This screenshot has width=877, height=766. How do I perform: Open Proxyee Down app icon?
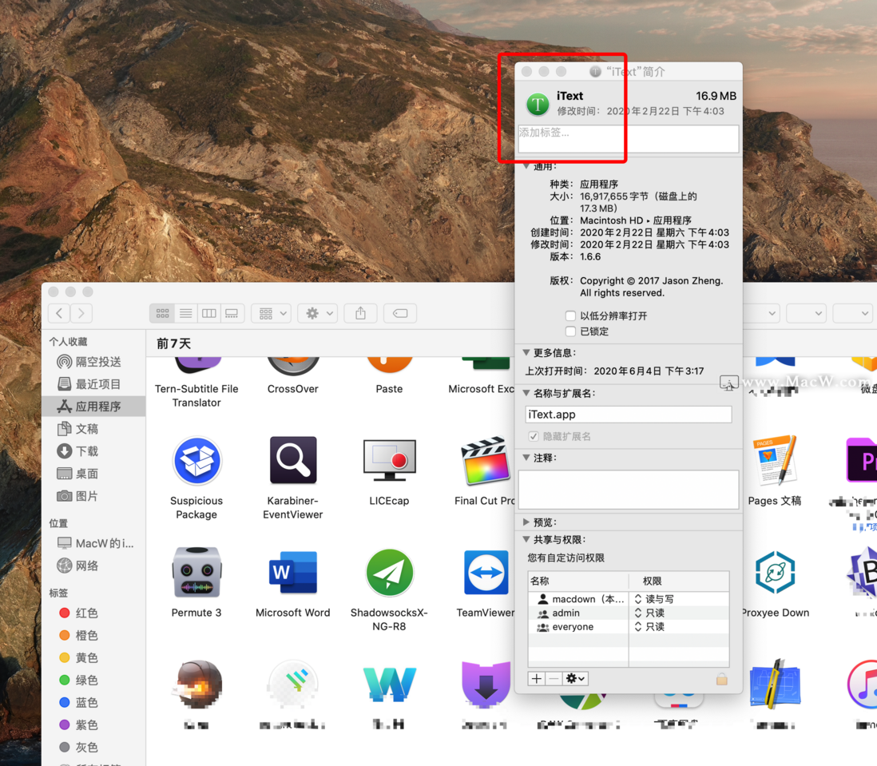click(776, 572)
